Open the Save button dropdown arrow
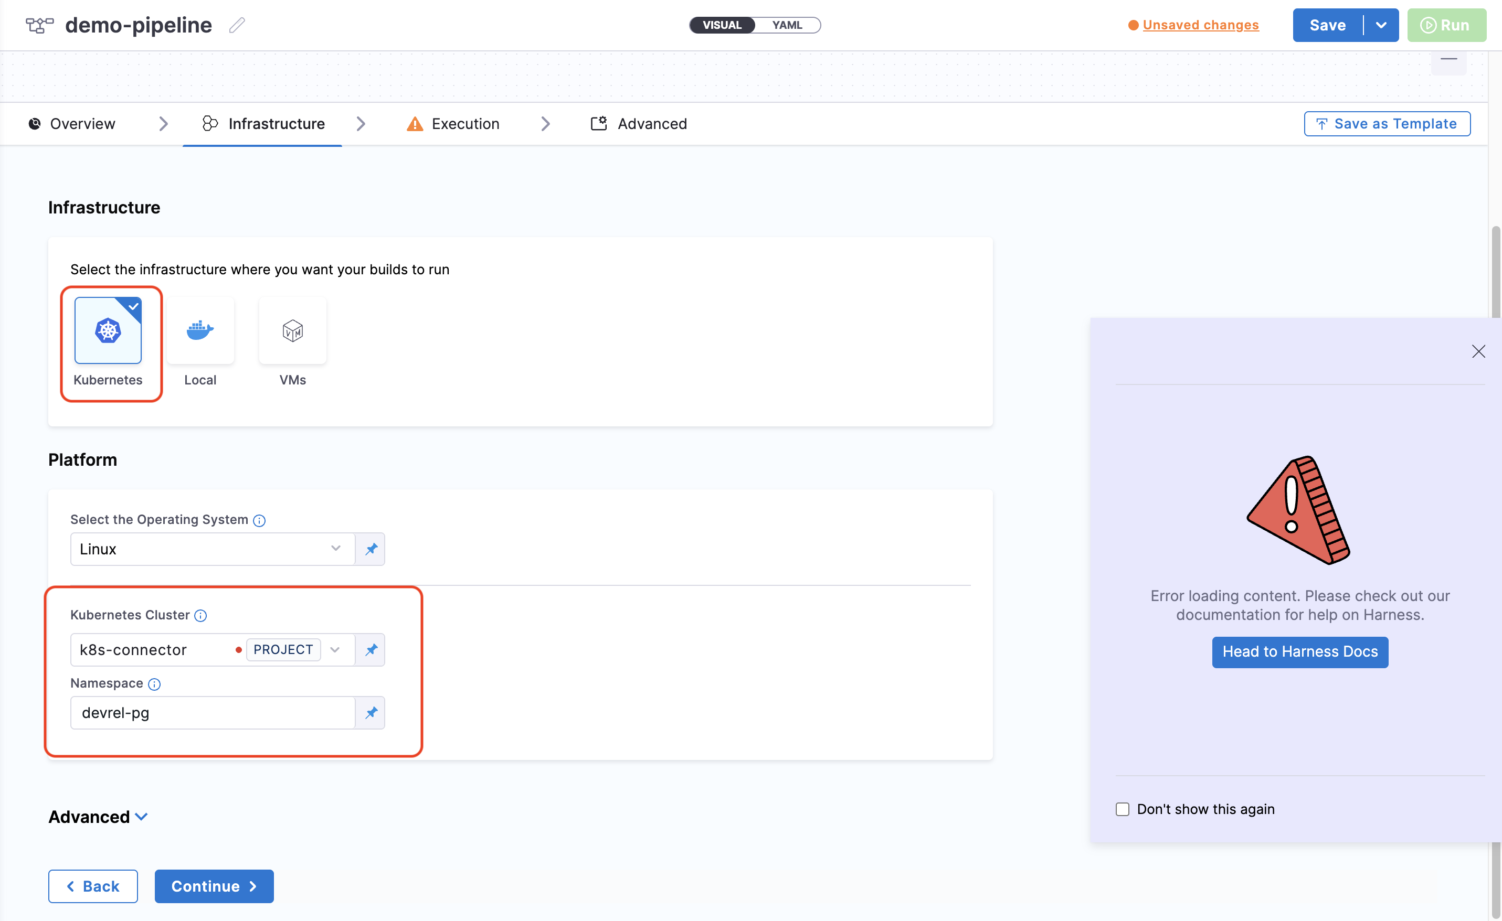Viewport: 1502px width, 921px height. pos(1381,25)
